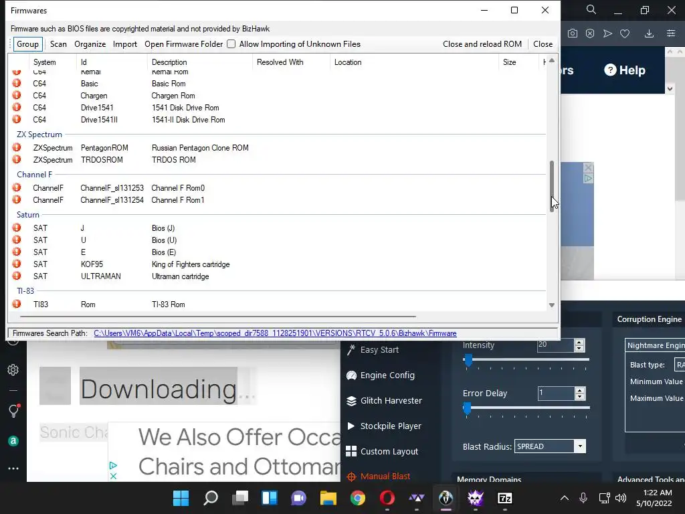This screenshot has width=685, height=514.
Task: Open the Firmwares search path link
Action: pos(275,333)
